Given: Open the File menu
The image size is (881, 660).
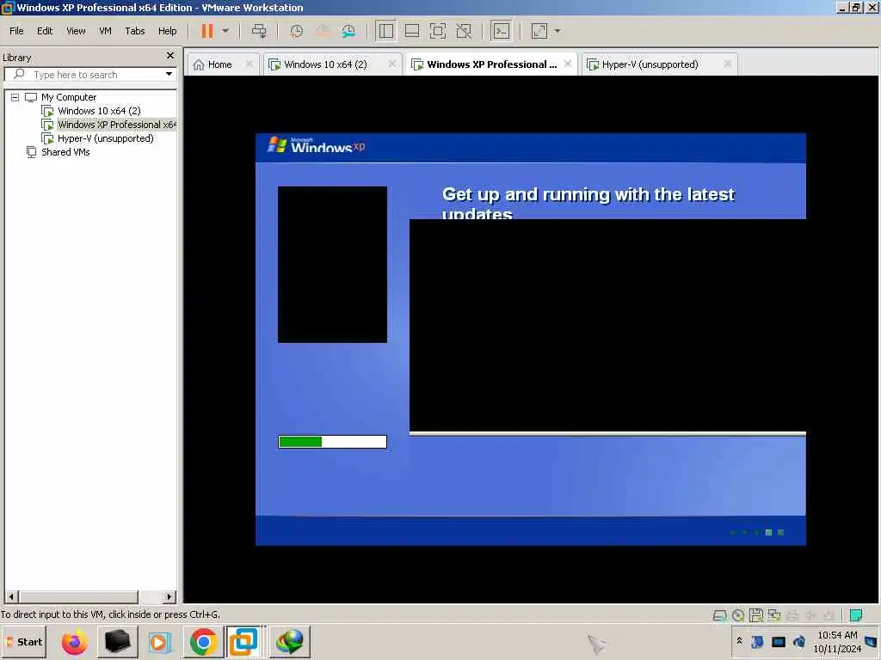Looking at the screenshot, I should point(16,31).
